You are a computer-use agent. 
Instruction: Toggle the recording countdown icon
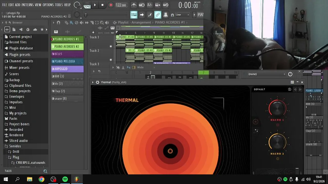click(x=149, y=5)
